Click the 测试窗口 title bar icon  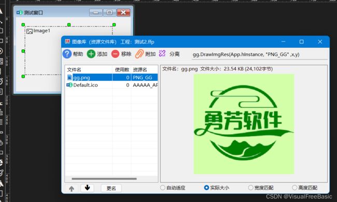(x=20, y=12)
